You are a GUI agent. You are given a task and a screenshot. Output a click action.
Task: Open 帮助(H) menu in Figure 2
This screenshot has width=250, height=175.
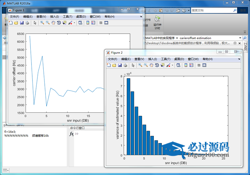[x=208, y=59]
